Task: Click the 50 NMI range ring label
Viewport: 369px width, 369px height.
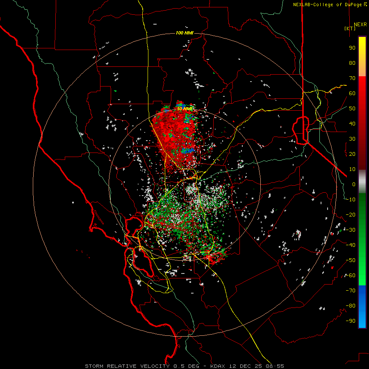Action: (184, 109)
